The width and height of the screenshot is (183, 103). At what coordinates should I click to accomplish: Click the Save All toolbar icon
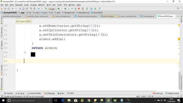tap(5, 9)
